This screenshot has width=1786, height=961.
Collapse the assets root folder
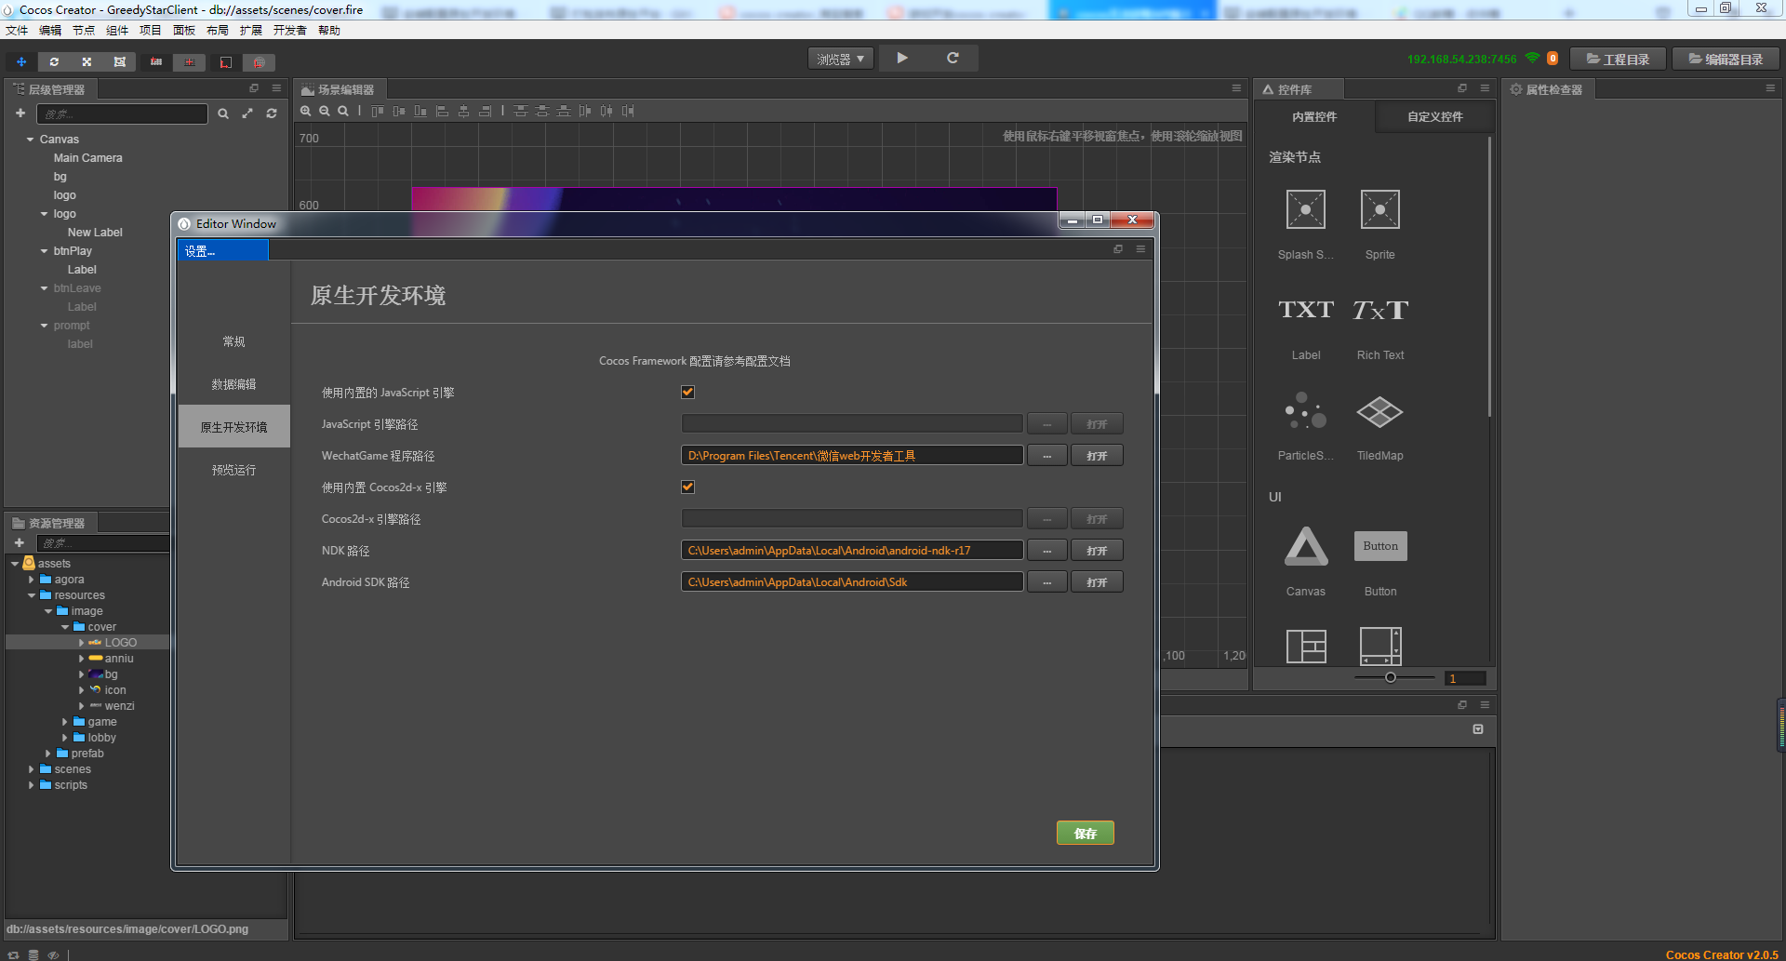(15, 564)
